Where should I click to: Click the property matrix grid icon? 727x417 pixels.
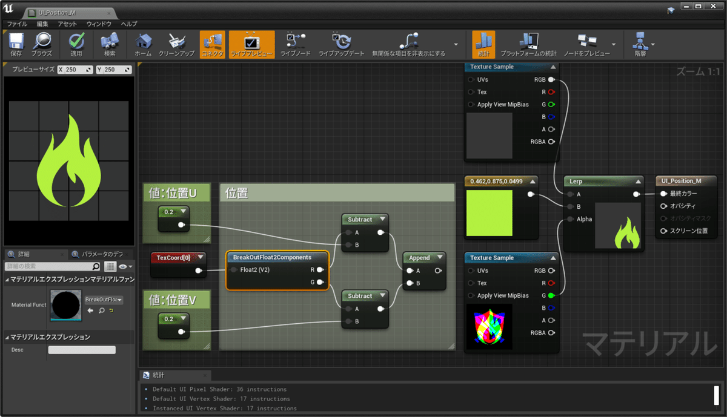(110, 266)
